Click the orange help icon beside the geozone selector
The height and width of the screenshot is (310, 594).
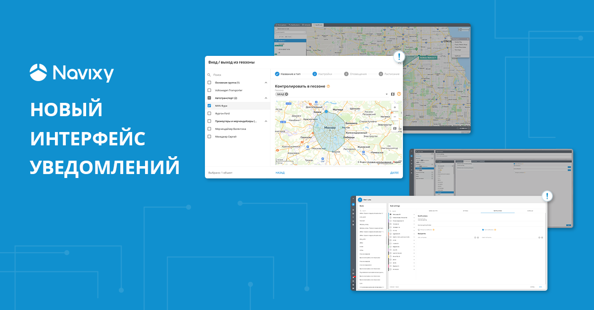[x=399, y=93]
